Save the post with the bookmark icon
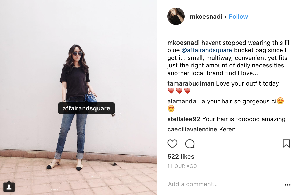Screen dimensions: 301x195 [286, 144]
